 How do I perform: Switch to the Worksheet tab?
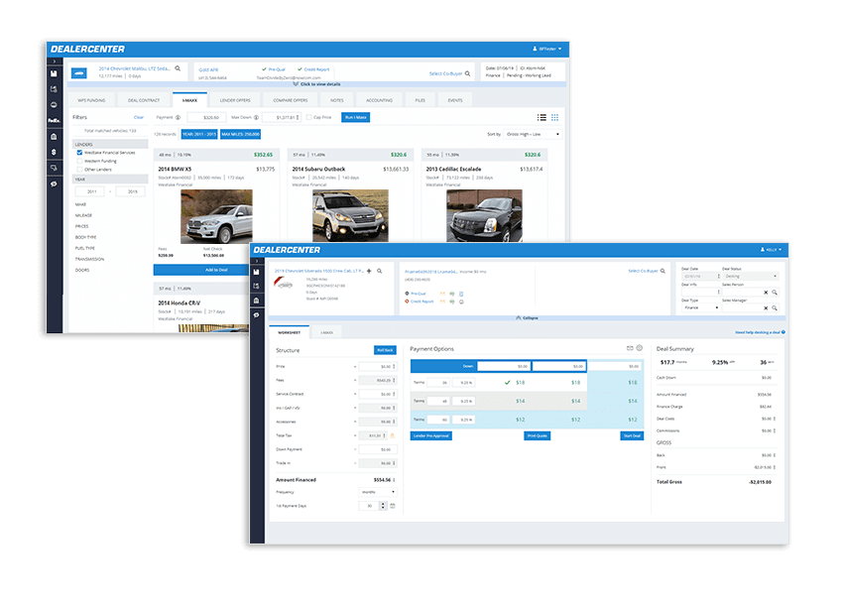point(290,332)
